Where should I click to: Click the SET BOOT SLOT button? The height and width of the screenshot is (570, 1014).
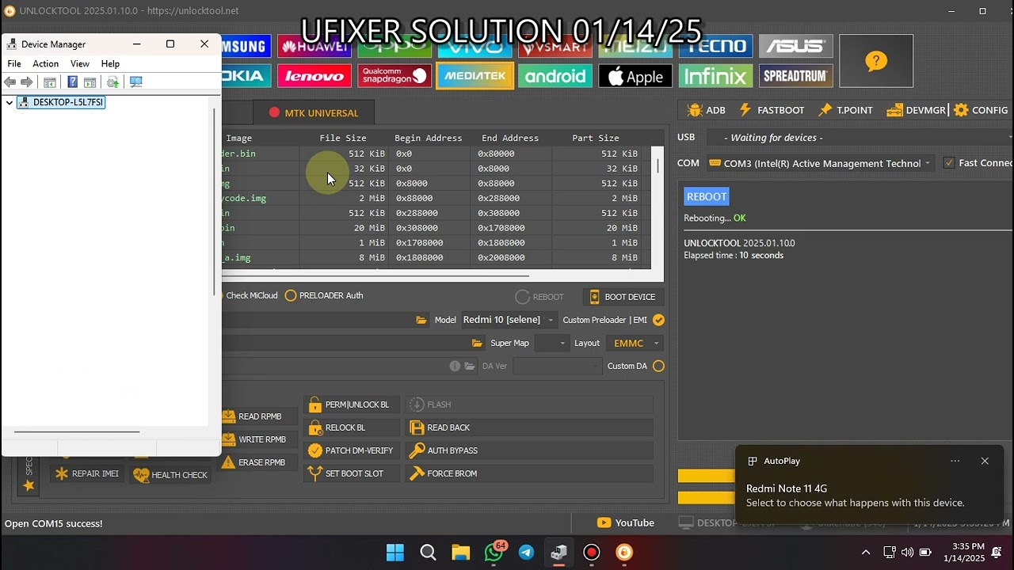tap(352, 473)
